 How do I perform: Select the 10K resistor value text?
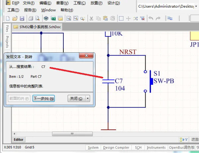coord(117,33)
